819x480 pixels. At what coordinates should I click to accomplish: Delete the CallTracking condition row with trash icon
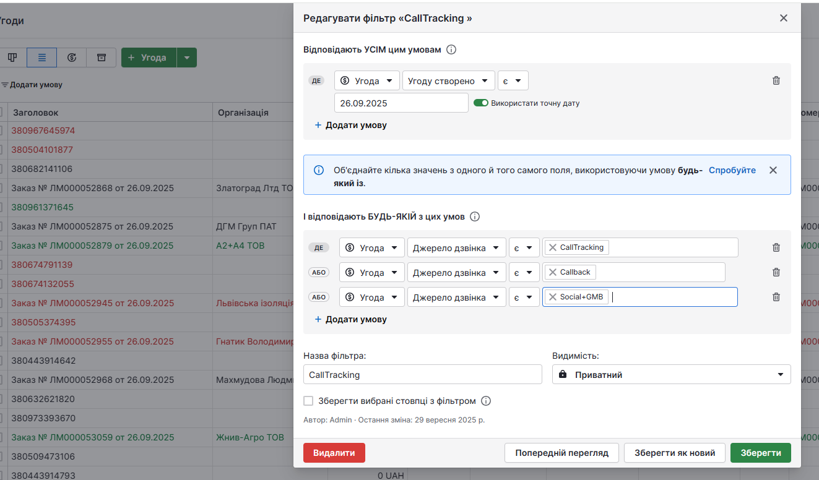[776, 247]
